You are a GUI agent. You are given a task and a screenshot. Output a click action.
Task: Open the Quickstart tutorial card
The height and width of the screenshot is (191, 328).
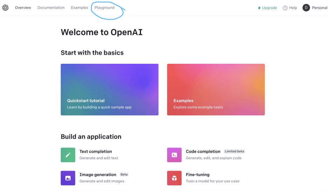coord(110,89)
